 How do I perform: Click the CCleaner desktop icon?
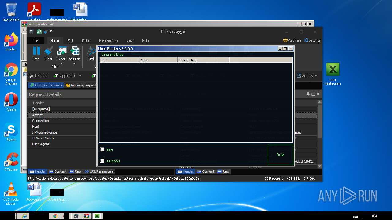click(11, 162)
